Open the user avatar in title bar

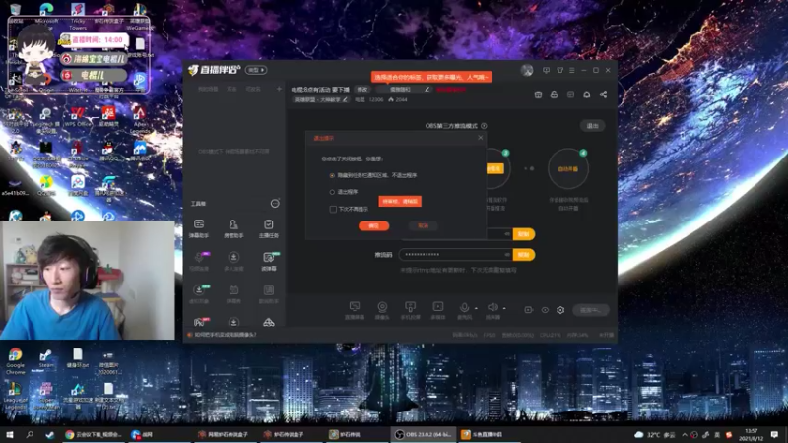click(x=527, y=70)
